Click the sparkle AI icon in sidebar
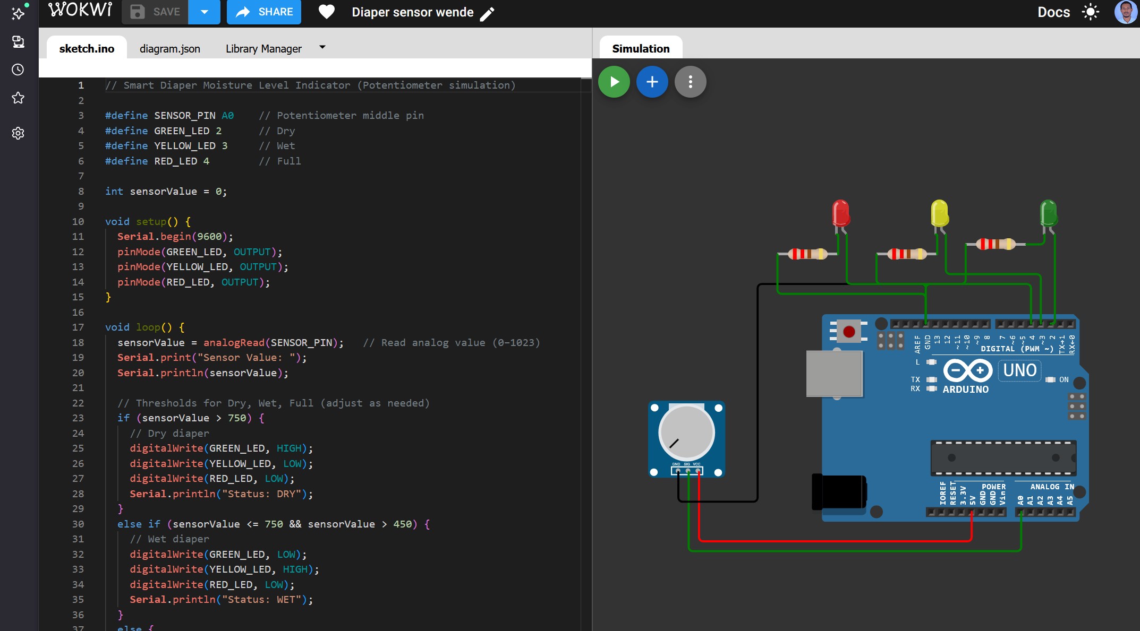The width and height of the screenshot is (1140, 631). click(18, 13)
